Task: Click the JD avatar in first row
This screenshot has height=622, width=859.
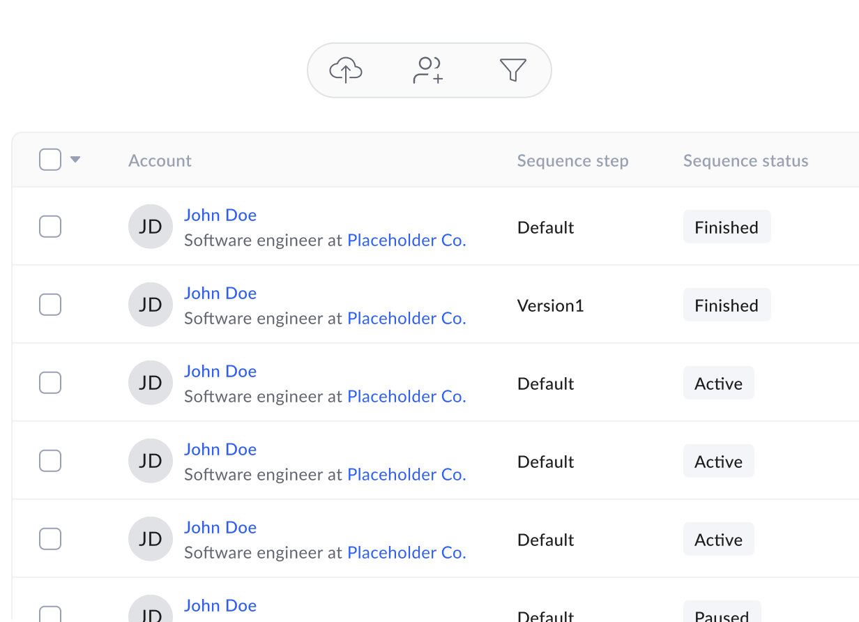Action: click(151, 227)
